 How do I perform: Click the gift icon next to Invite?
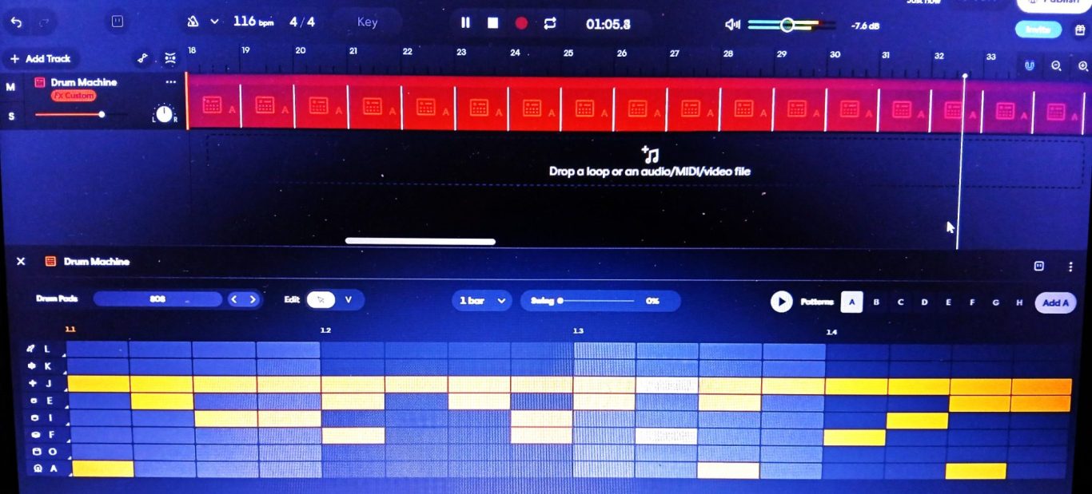click(x=1080, y=30)
